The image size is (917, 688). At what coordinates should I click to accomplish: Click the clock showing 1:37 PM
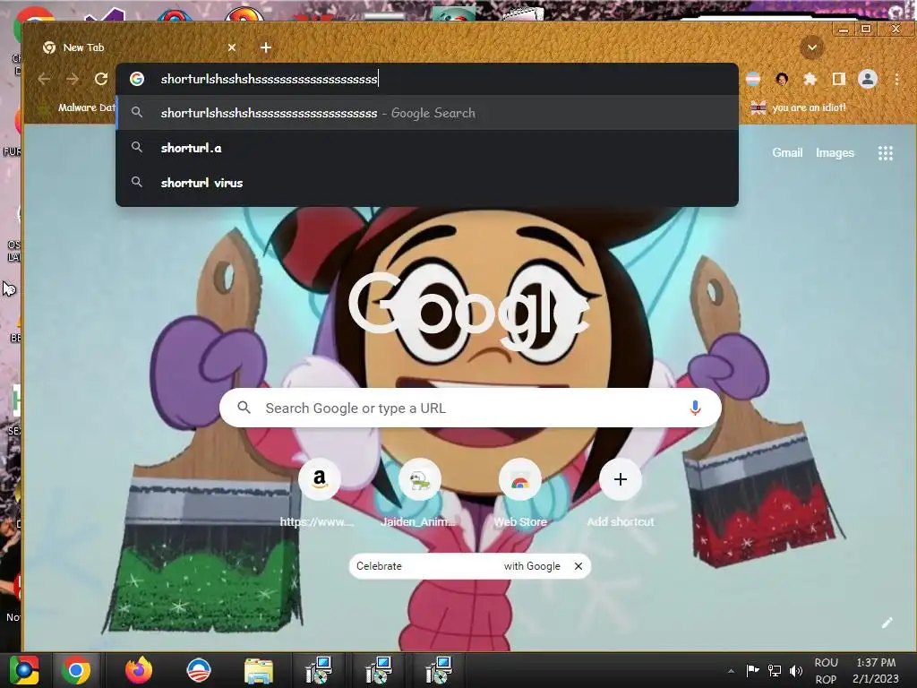click(876, 663)
